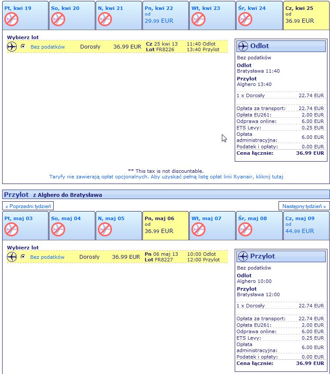Click the no-flight icon under Wt, maj 07
The height and width of the screenshot is (374, 330).
[198, 230]
